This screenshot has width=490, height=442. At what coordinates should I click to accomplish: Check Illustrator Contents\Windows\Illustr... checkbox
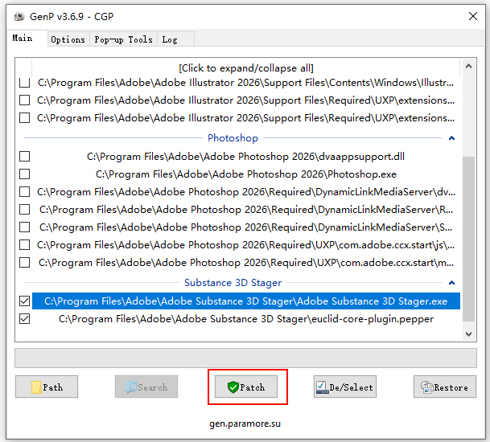[25, 83]
